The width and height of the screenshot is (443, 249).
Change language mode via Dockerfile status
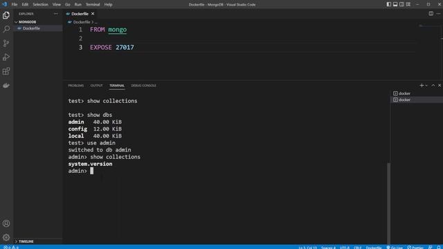click(374, 248)
